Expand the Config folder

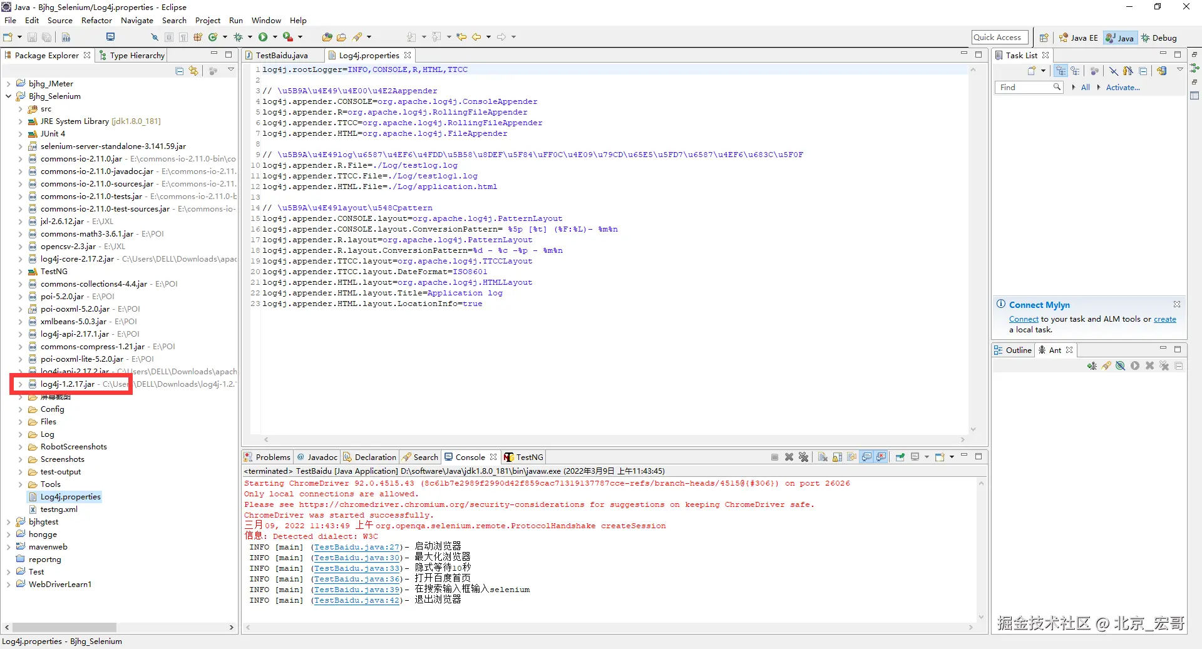[x=20, y=409]
